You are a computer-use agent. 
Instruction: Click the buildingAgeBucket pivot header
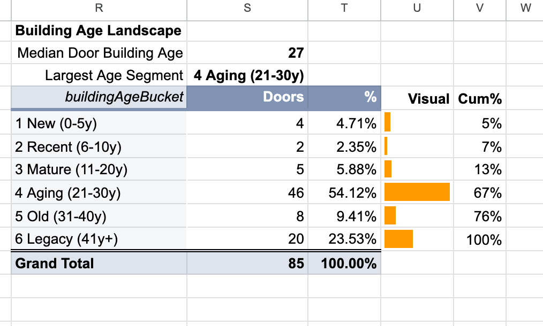click(x=99, y=97)
